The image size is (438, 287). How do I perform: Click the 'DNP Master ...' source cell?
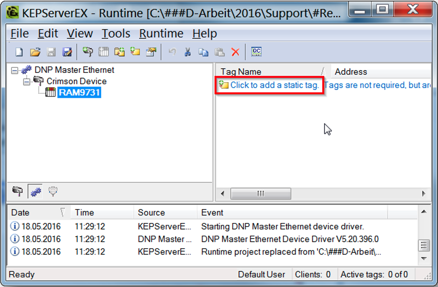[165, 239]
